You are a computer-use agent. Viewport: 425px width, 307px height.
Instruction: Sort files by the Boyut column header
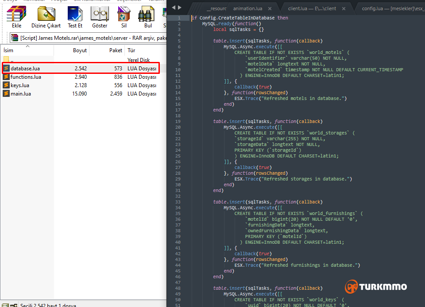click(x=72, y=50)
